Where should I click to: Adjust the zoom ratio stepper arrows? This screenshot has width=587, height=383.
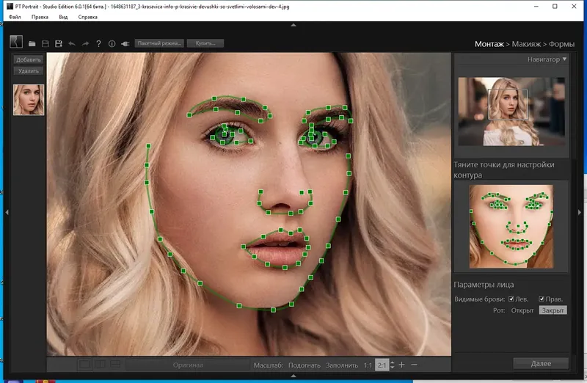pyautogui.click(x=392, y=365)
